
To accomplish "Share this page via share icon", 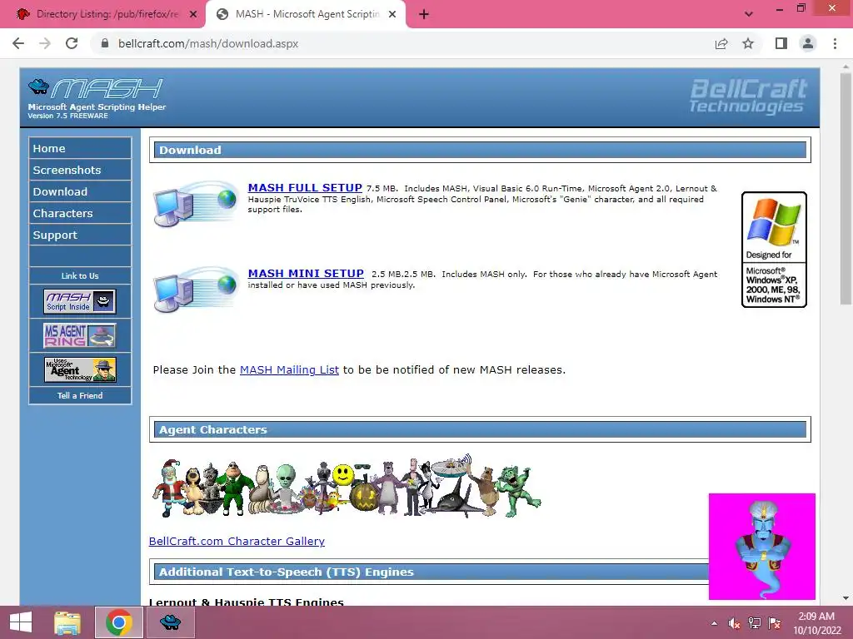I will click(721, 43).
